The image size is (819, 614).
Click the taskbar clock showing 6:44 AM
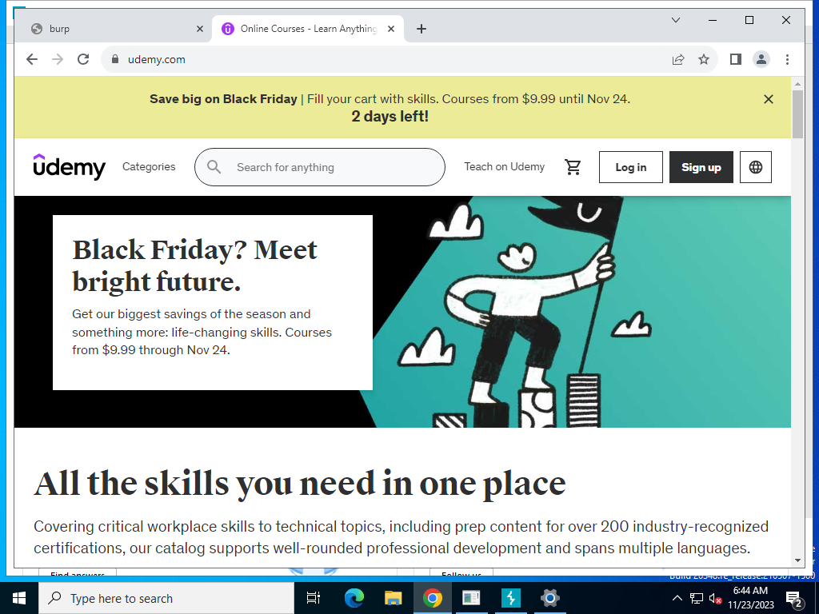(750, 598)
